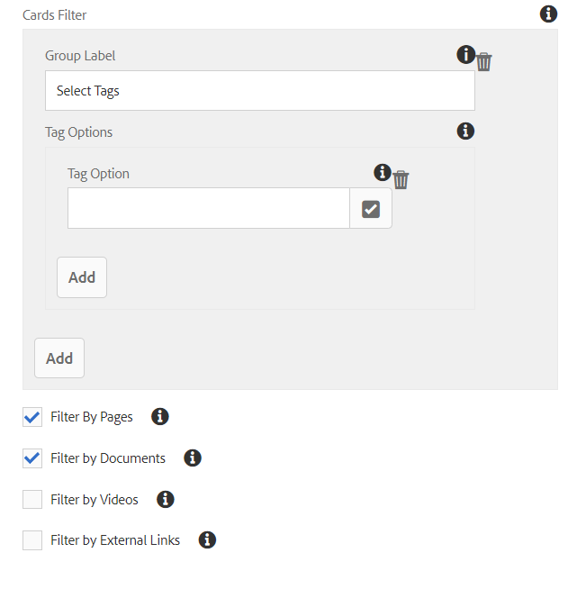Remove the Tag Option entry with trash icon

401,179
